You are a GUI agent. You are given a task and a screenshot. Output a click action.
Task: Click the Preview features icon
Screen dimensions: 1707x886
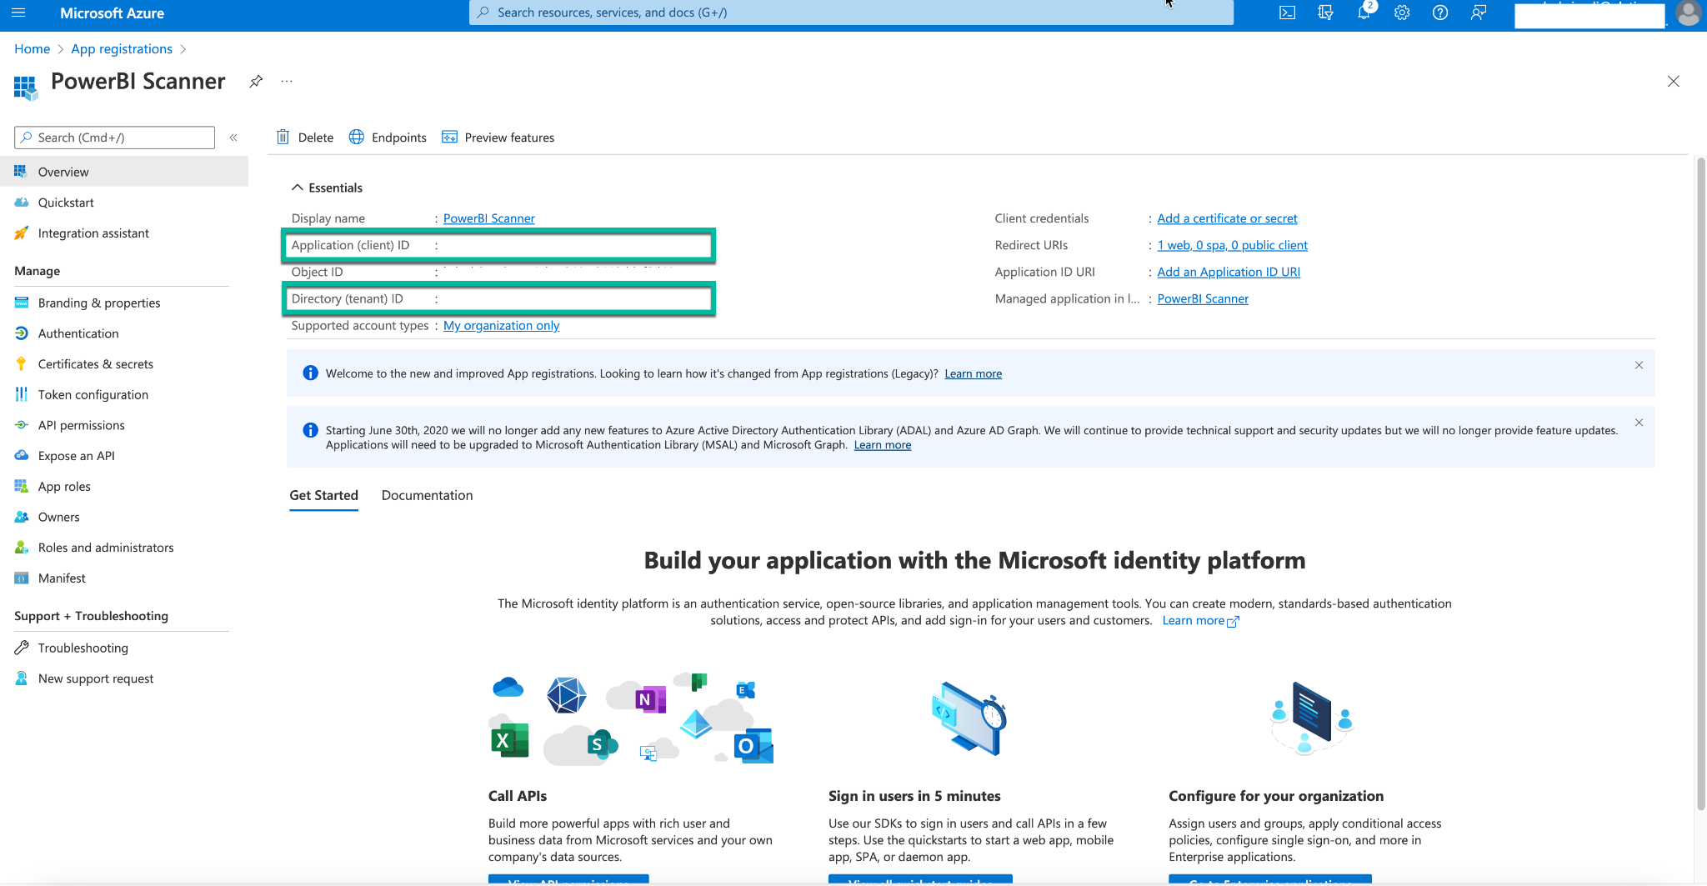[450, 137]
